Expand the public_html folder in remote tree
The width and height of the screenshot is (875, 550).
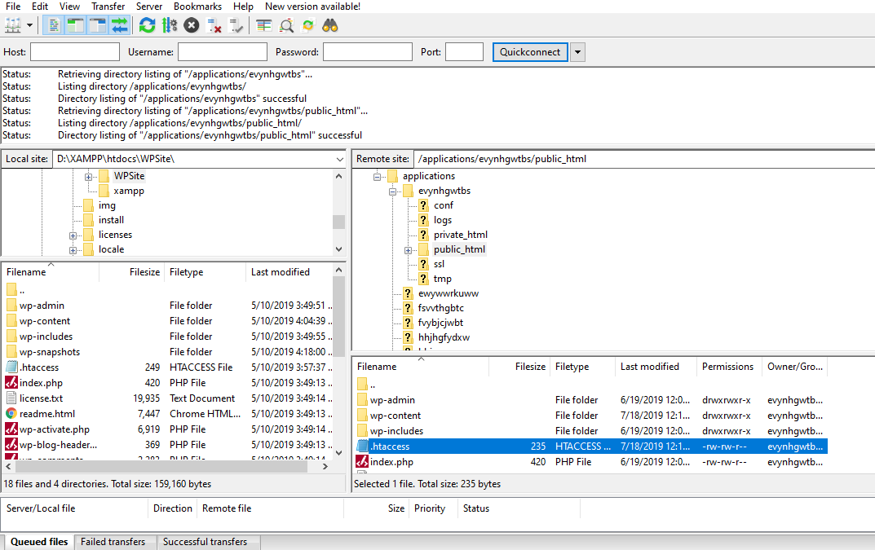point(409,250)
